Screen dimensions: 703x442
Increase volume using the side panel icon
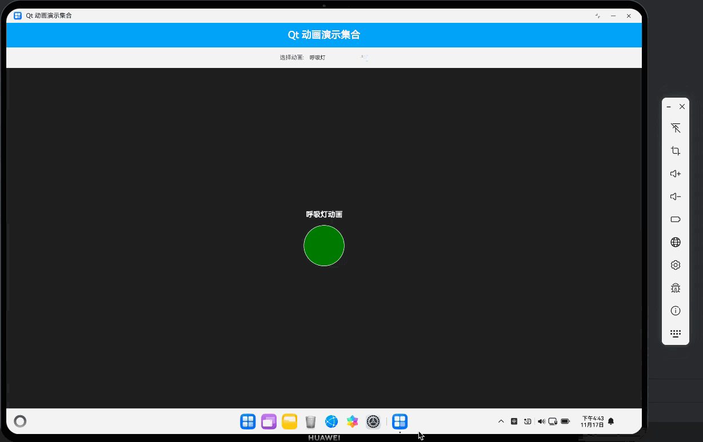point(676,174)
